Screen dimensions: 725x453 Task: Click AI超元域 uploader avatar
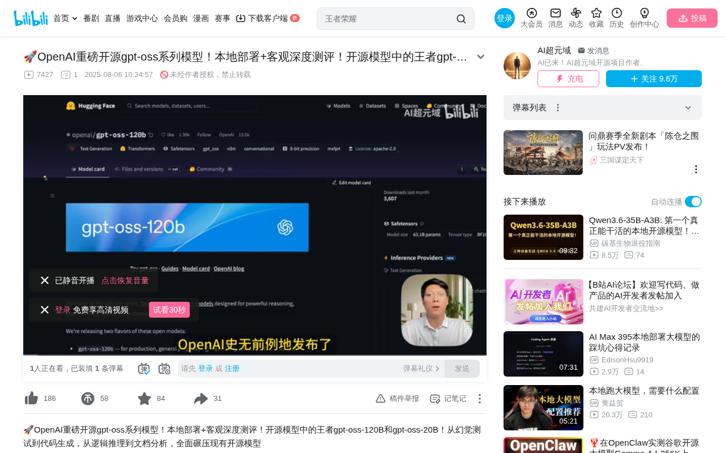pos(517,66)
